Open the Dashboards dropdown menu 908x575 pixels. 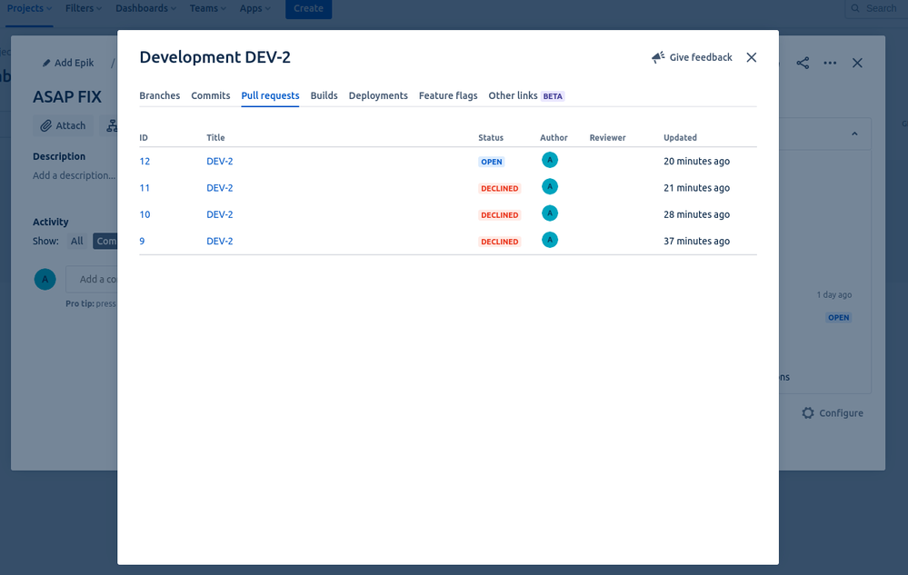click(145, 8)
